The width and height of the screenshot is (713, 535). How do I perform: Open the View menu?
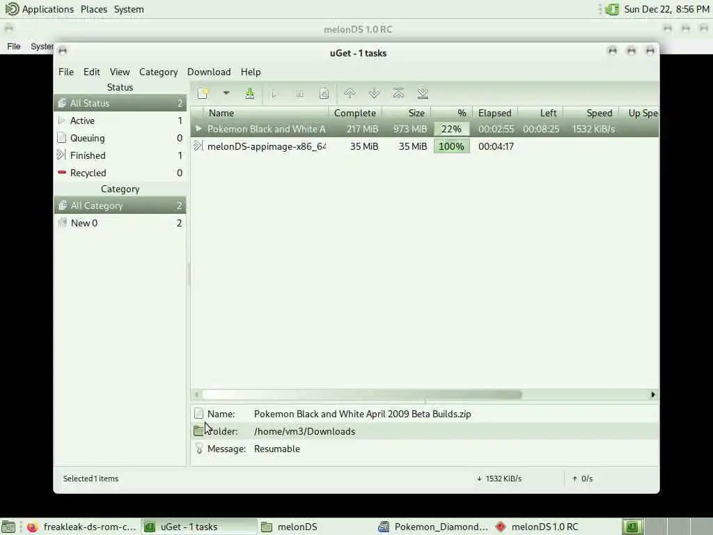coord(120,72)
